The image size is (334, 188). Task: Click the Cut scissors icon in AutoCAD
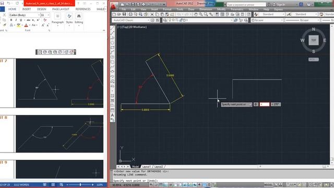(152, 14)
